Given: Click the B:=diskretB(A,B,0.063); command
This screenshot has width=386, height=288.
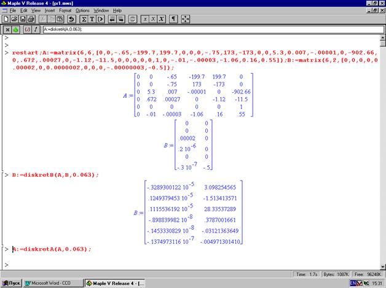Looking at the screenshot, I should click(55, 175).
